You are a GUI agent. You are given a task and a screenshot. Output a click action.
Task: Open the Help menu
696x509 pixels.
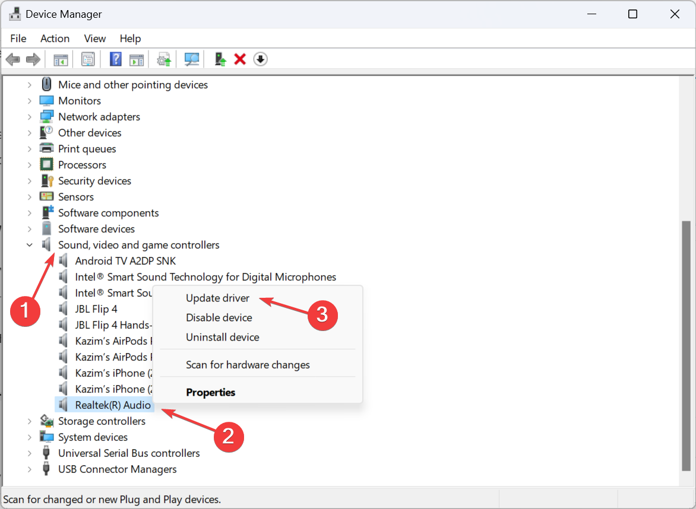130,39
